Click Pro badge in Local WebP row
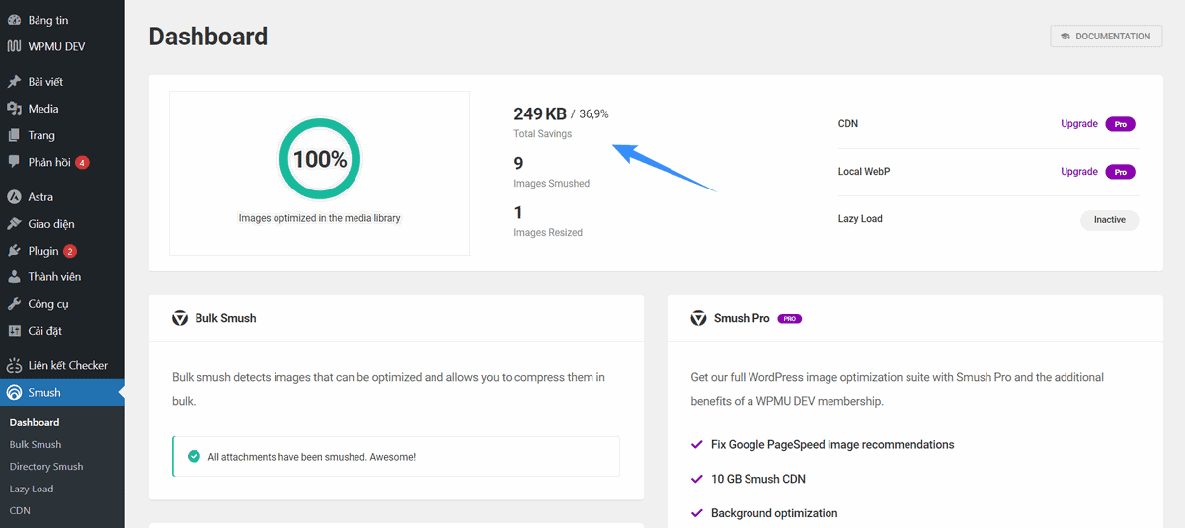This screenshot has height=528, width=1185. pyautogui.click(x=1121, y=172)
